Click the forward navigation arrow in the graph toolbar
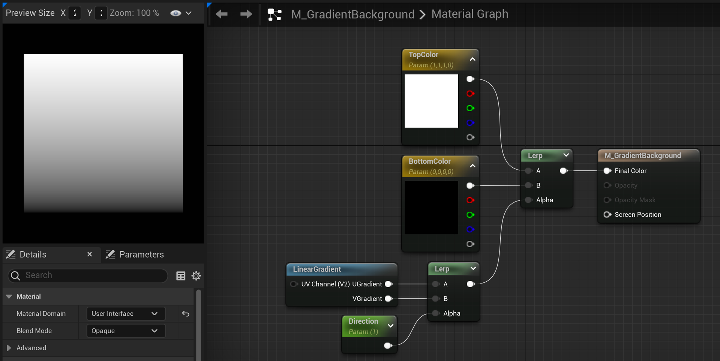The image size is (720, 361). tap(246, 14)
